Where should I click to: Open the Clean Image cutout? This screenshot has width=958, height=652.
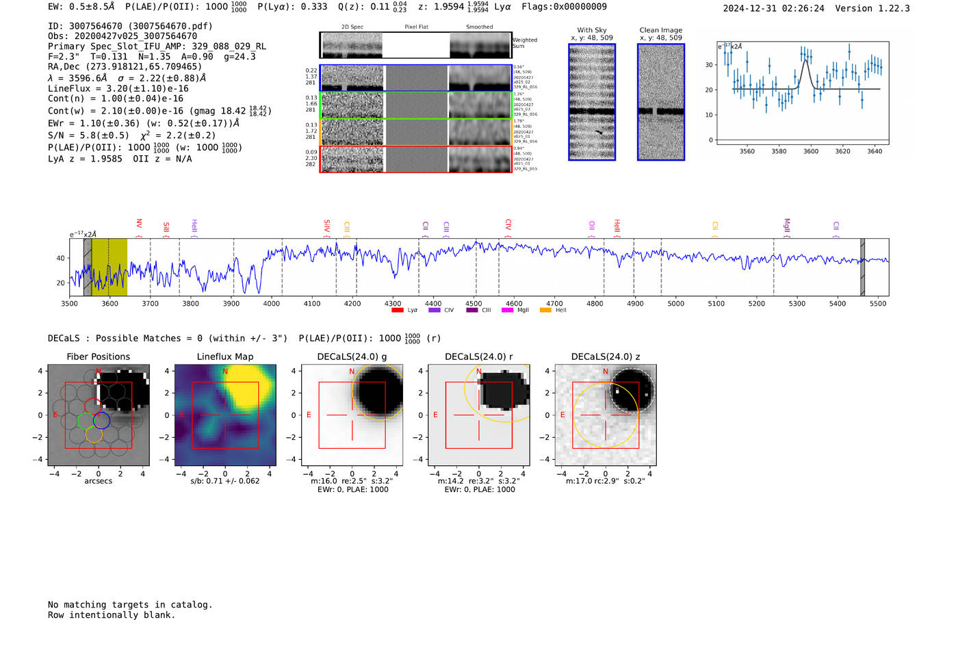pos(661,102)
